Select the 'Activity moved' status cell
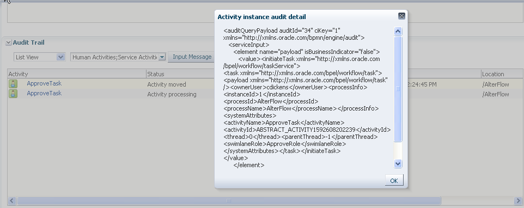The height and width of the screenshot is (208, 524). coord(167,84)
